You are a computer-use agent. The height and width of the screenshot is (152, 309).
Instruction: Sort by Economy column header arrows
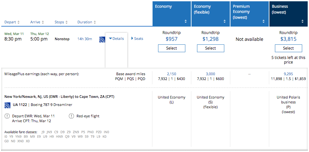[186, 21]
